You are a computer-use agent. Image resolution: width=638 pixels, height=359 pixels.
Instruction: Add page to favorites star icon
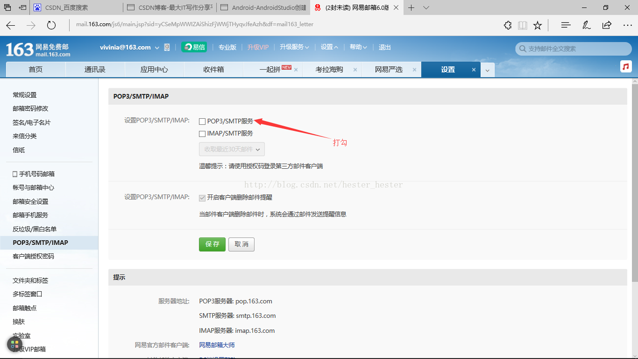point(538,25)
